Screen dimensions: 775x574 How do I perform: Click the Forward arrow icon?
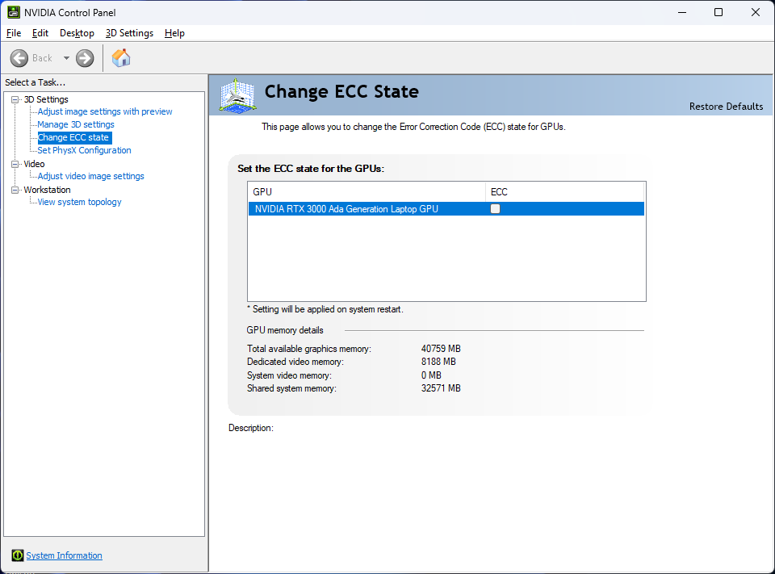pos(85,58)
